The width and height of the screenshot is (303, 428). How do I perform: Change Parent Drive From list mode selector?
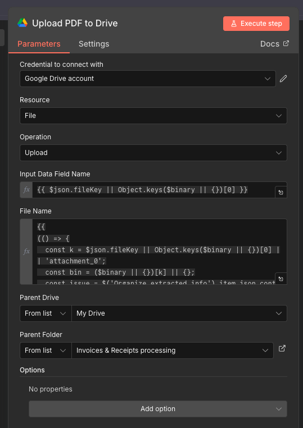coord(46,313)
